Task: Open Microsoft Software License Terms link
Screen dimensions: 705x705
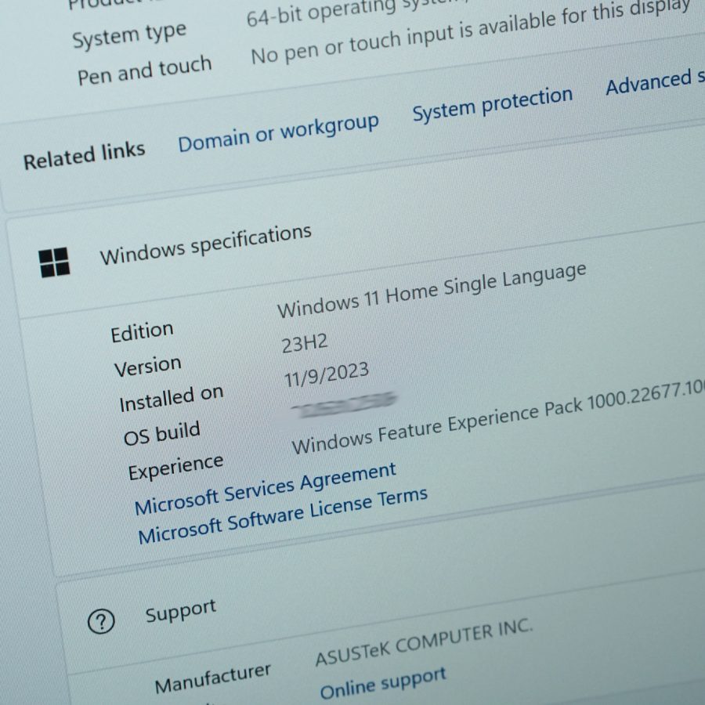Action: [x=283, y=515]
